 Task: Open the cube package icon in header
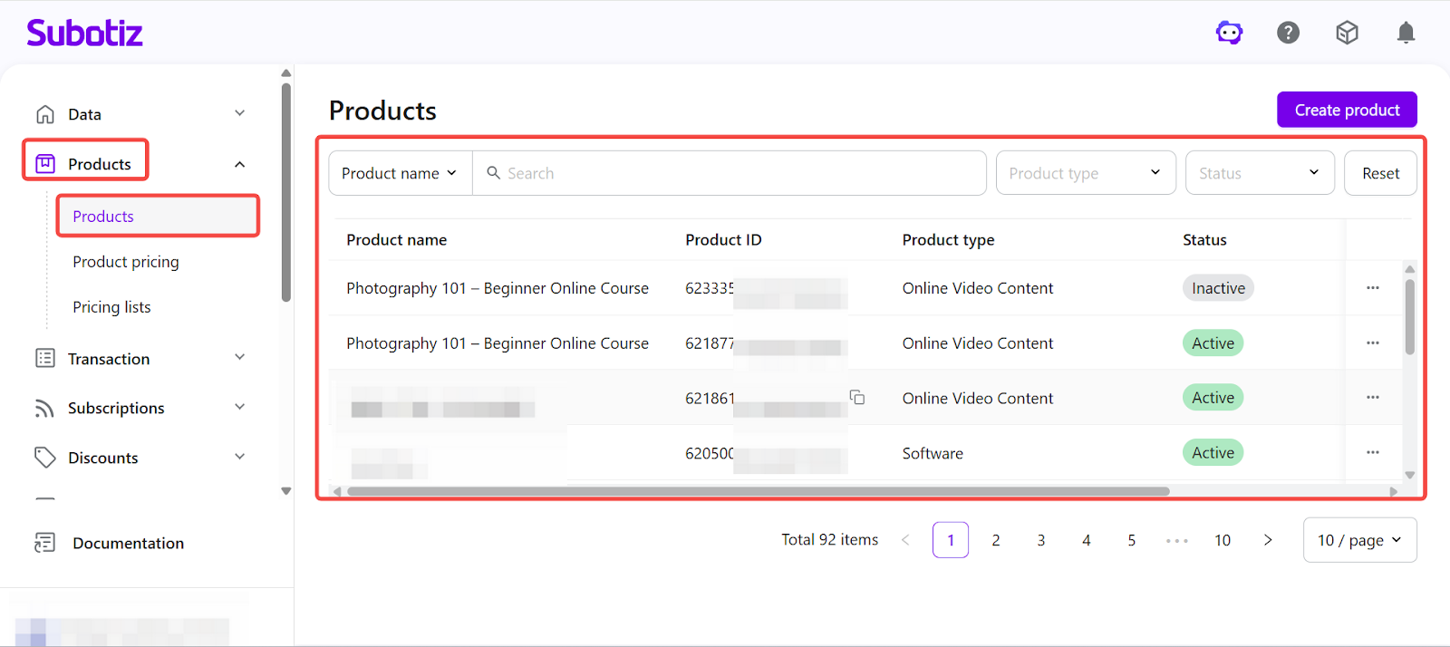pos(1347,33)
